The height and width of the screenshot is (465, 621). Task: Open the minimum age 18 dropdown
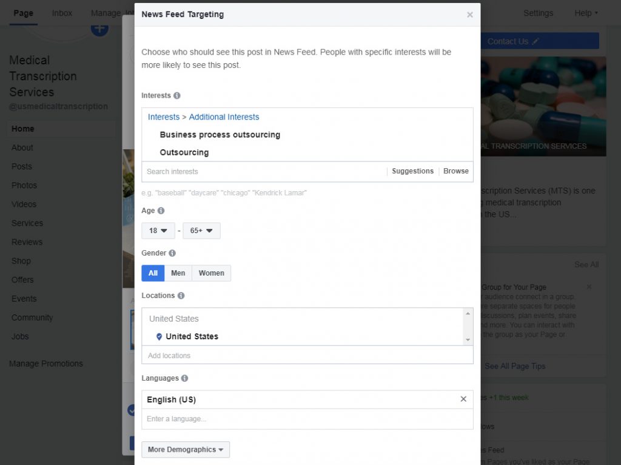tap(158, 231)
